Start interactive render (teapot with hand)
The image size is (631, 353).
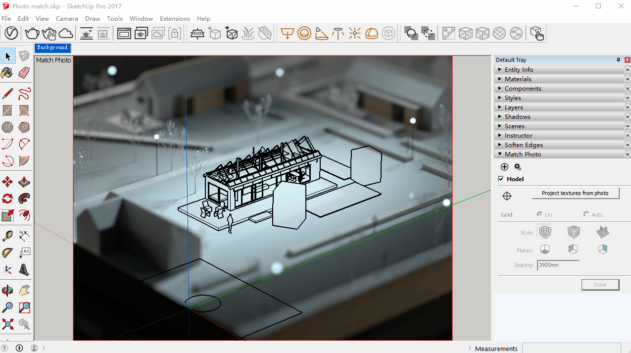click(49, 33)
